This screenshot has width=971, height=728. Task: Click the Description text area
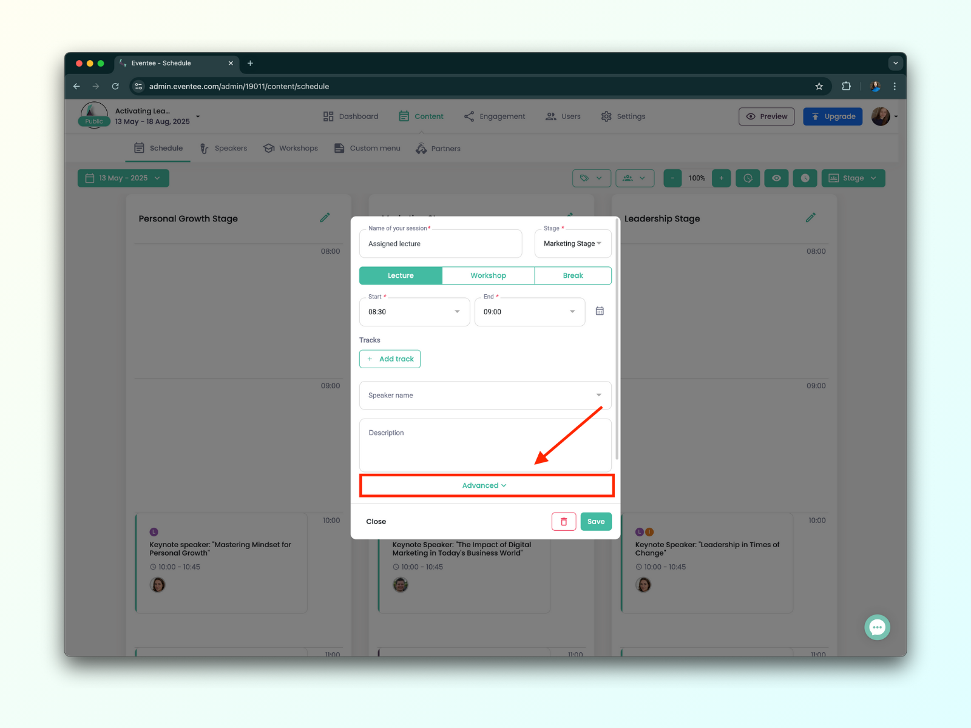(x=486, y=445)
